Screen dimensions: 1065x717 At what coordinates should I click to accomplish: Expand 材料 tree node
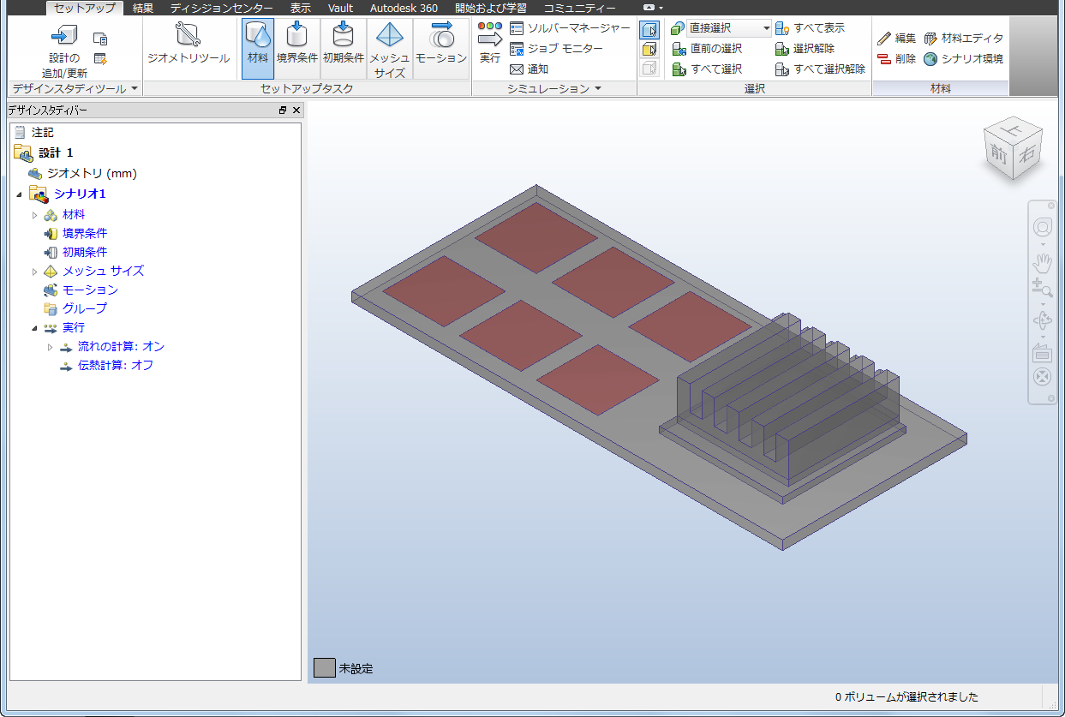[x=35, y=215]
